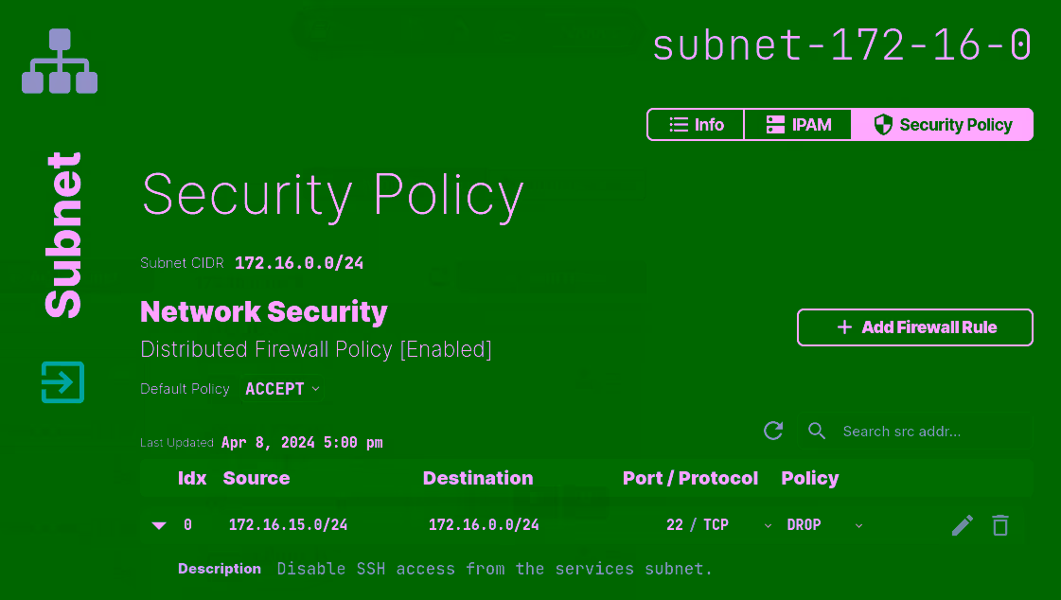Click the subnet-172-16-0 title
This screenshot has width=1061, height=600.
[x=840, y=44]
